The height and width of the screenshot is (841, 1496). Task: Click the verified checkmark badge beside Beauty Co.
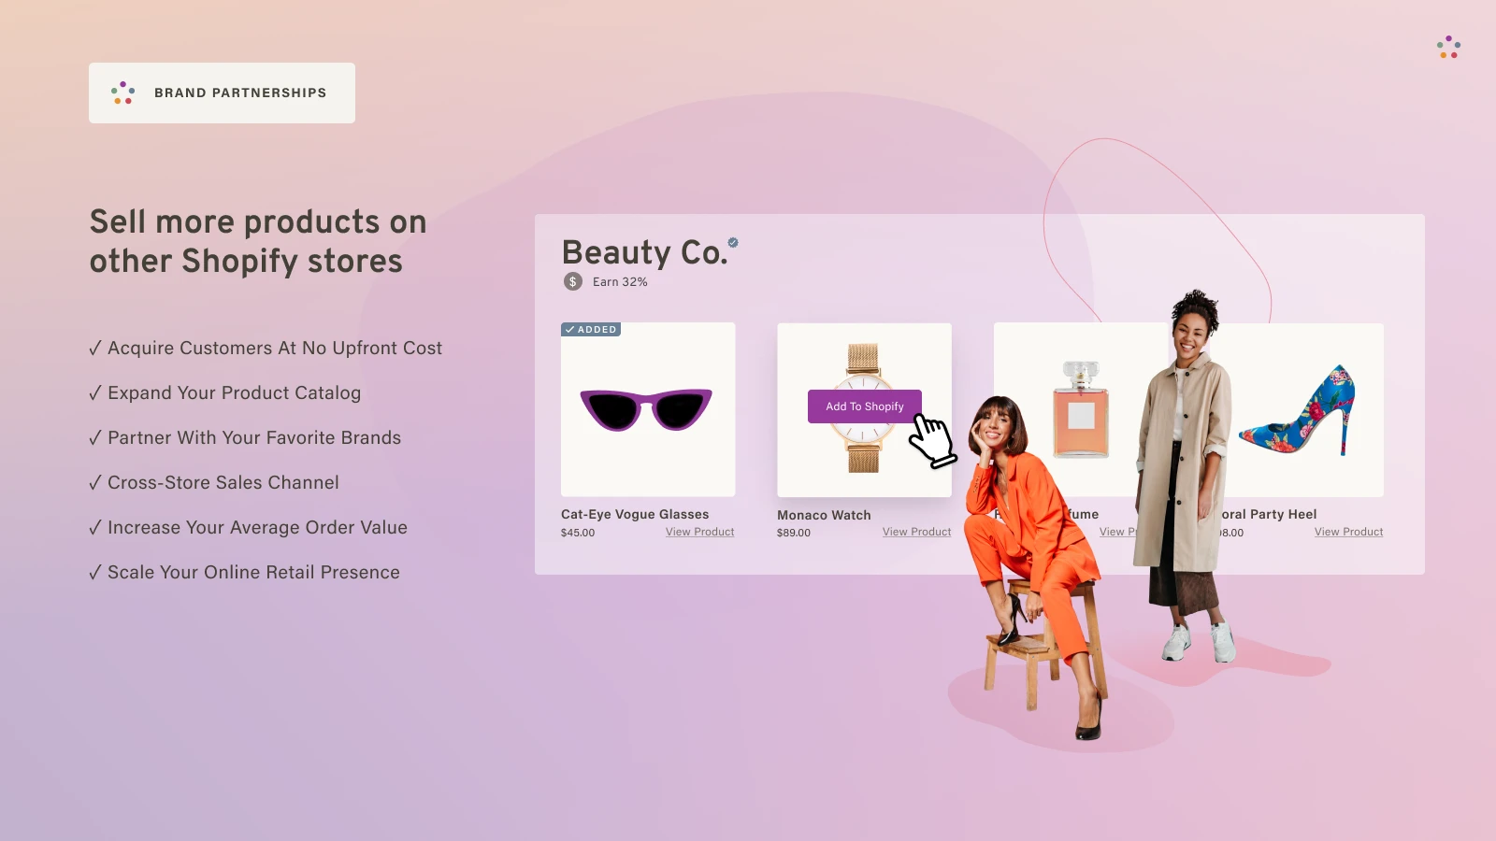pos(733,242)
